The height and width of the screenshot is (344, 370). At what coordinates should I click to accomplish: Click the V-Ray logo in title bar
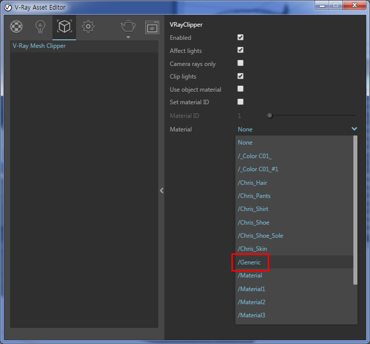[x=8, y=8]
